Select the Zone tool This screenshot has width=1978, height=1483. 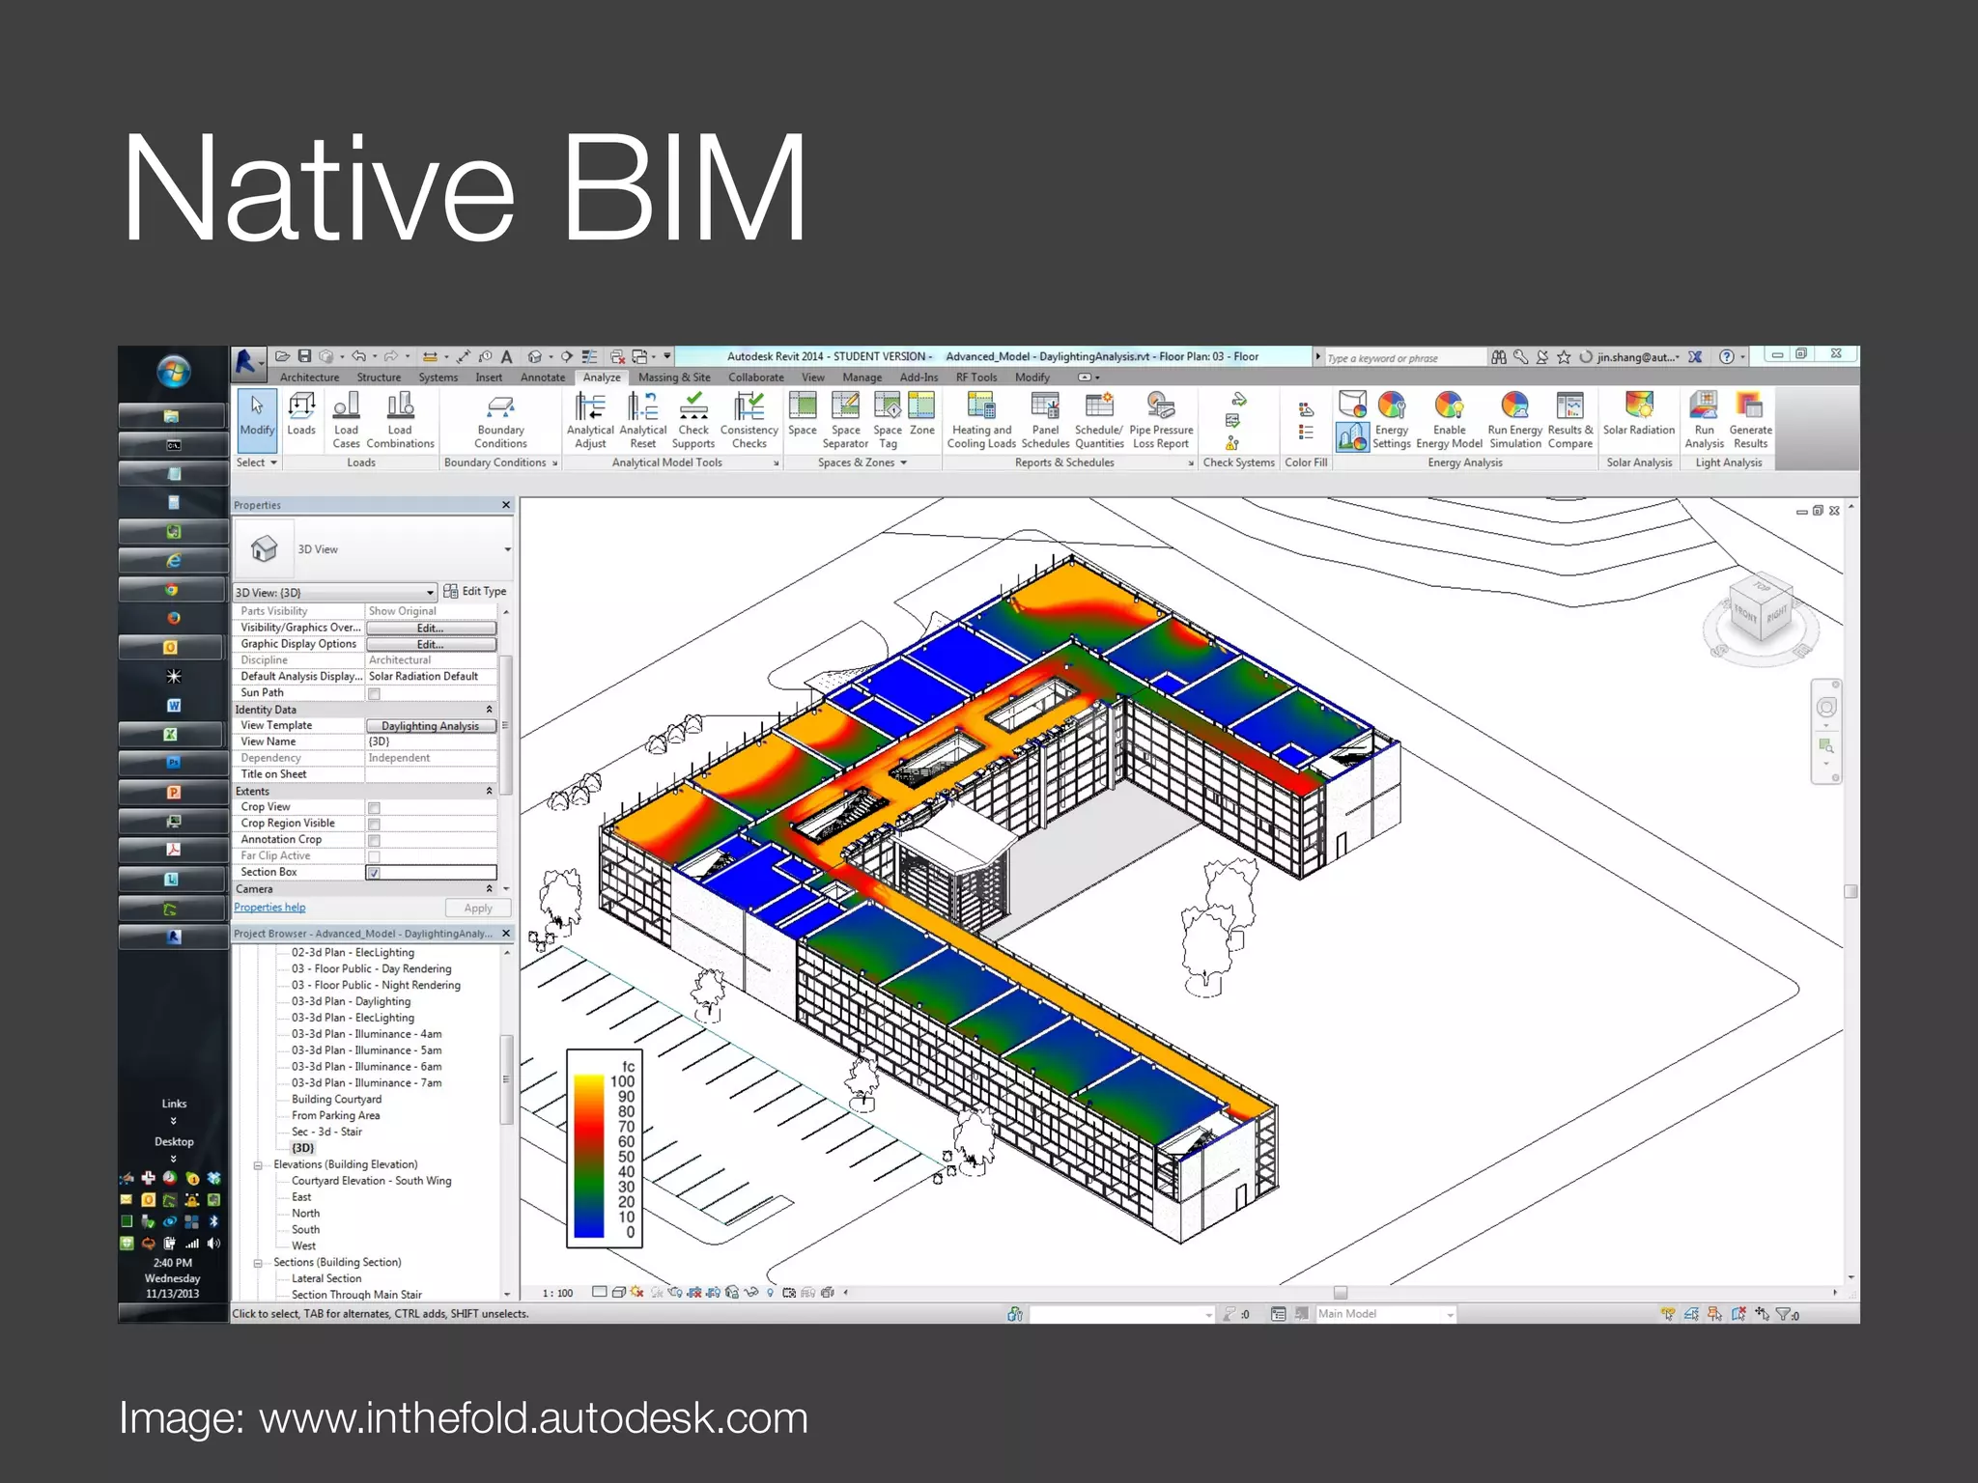coord(921,415)
